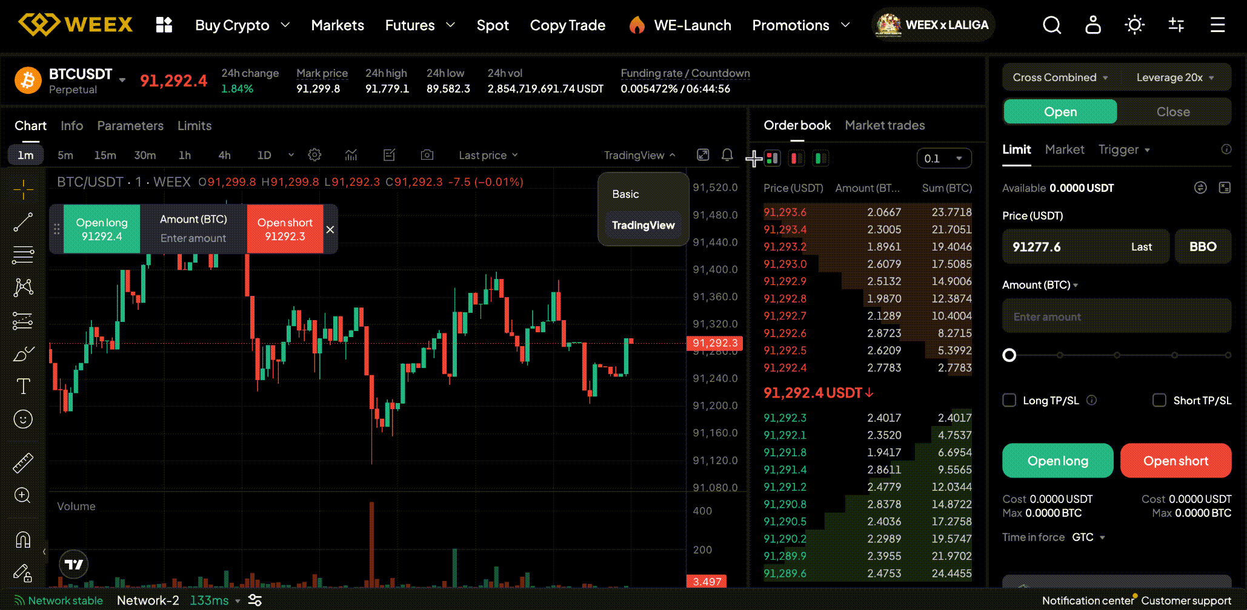Show asks-only order book view
1247x610 pixels.
pos(796,159)
